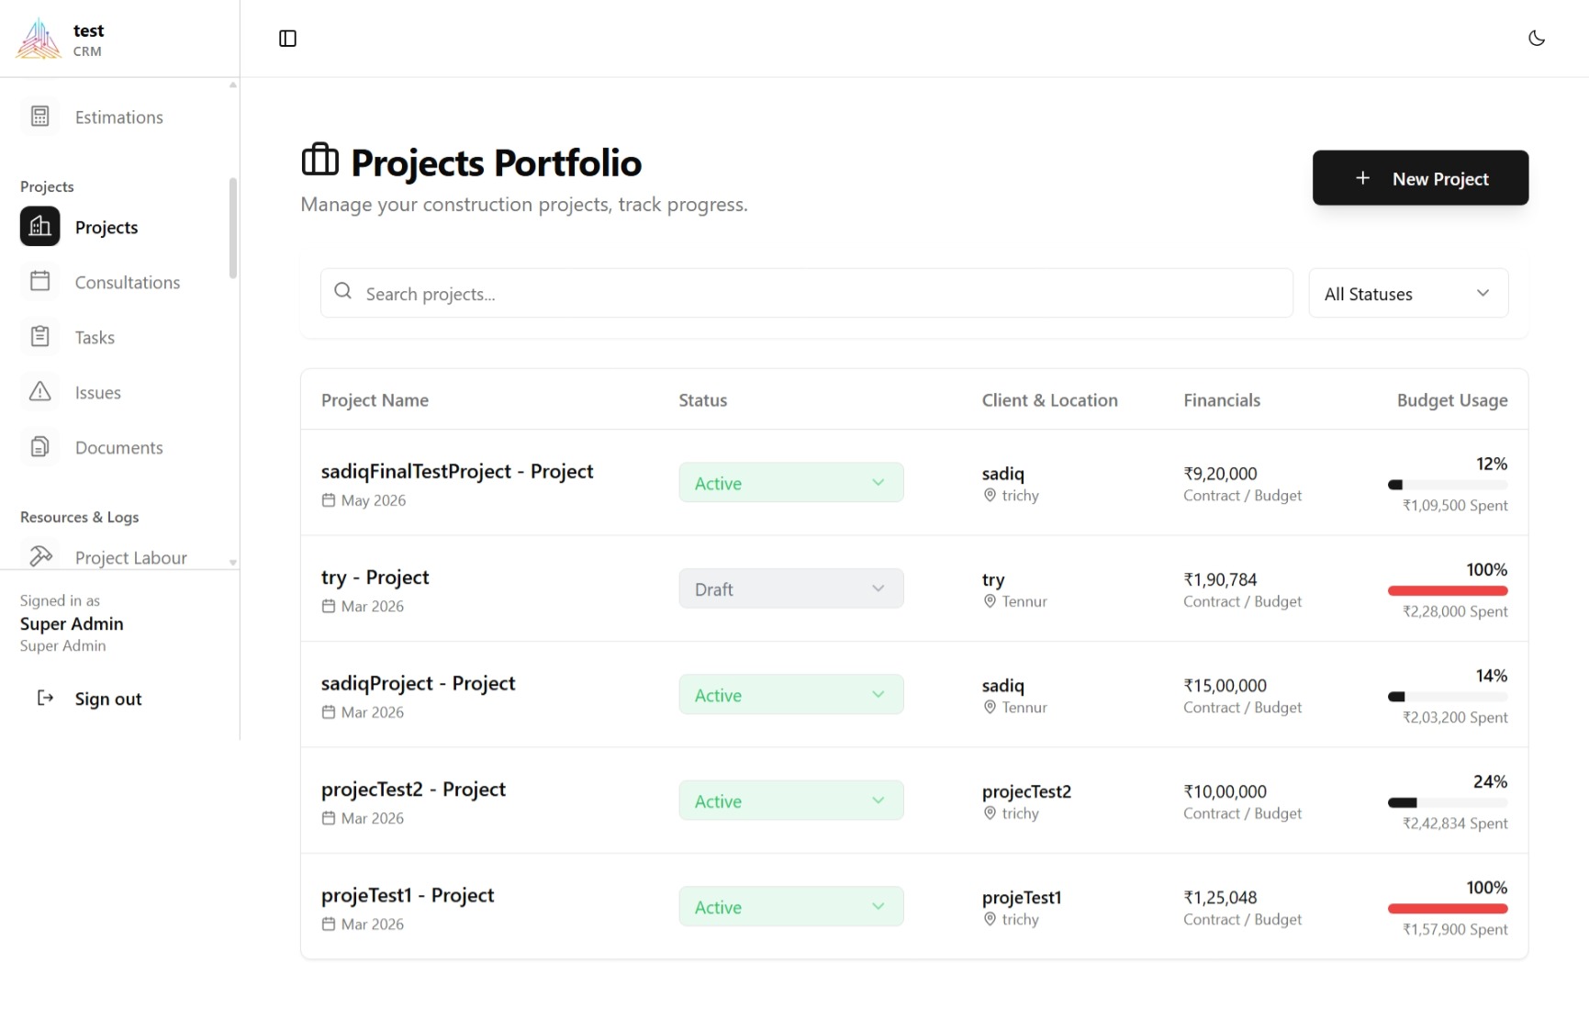Switch to dark mode moon icon

tap(1536, 39)
